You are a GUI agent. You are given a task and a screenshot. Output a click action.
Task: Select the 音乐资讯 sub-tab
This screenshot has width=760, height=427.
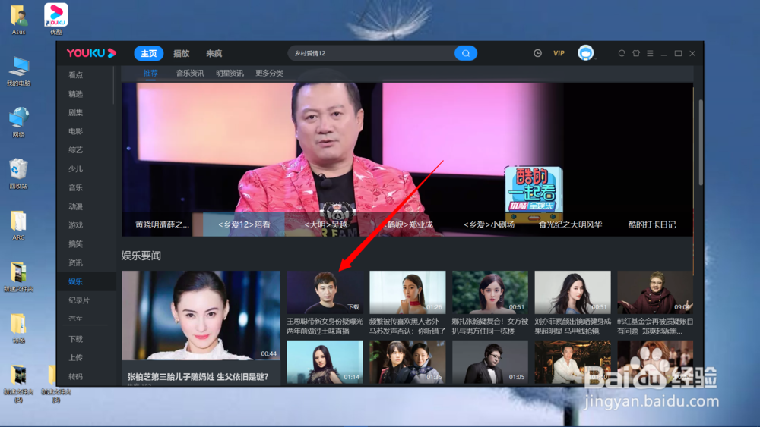(x=190, y=73)
